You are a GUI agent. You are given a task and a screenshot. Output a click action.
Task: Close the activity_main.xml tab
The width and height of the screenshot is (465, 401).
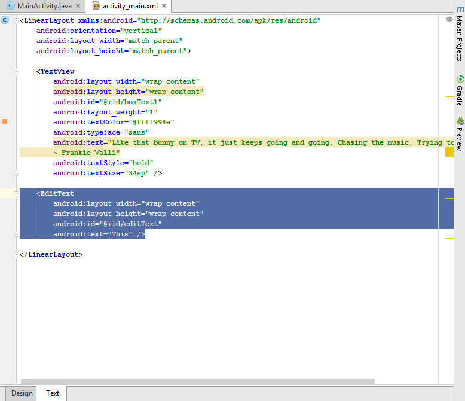(164, 6)
